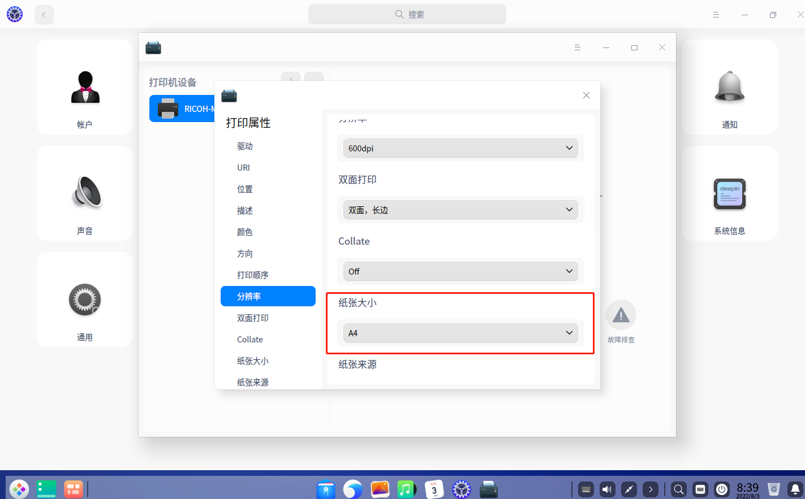805x499 pixels.
Task: Open the printer window hamburger menu
Action: [577, 47]
